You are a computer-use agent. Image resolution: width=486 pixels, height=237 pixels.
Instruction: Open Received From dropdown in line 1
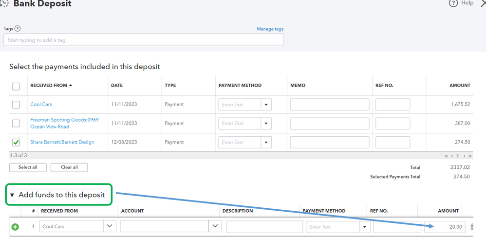(110, 226)
